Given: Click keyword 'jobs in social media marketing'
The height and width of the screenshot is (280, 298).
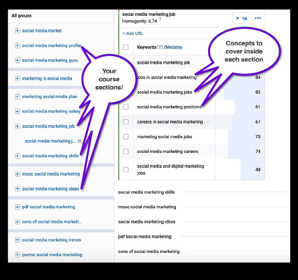Looking at the screenshot, I should point(167,77).
